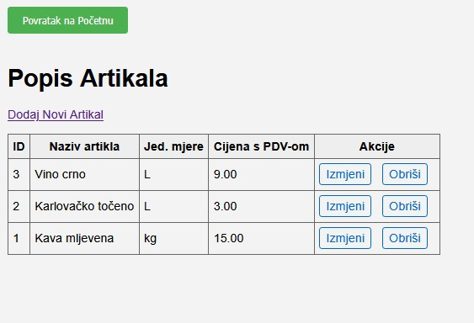
Task: Click the 15.00 price cell
Action: (262, 238)
